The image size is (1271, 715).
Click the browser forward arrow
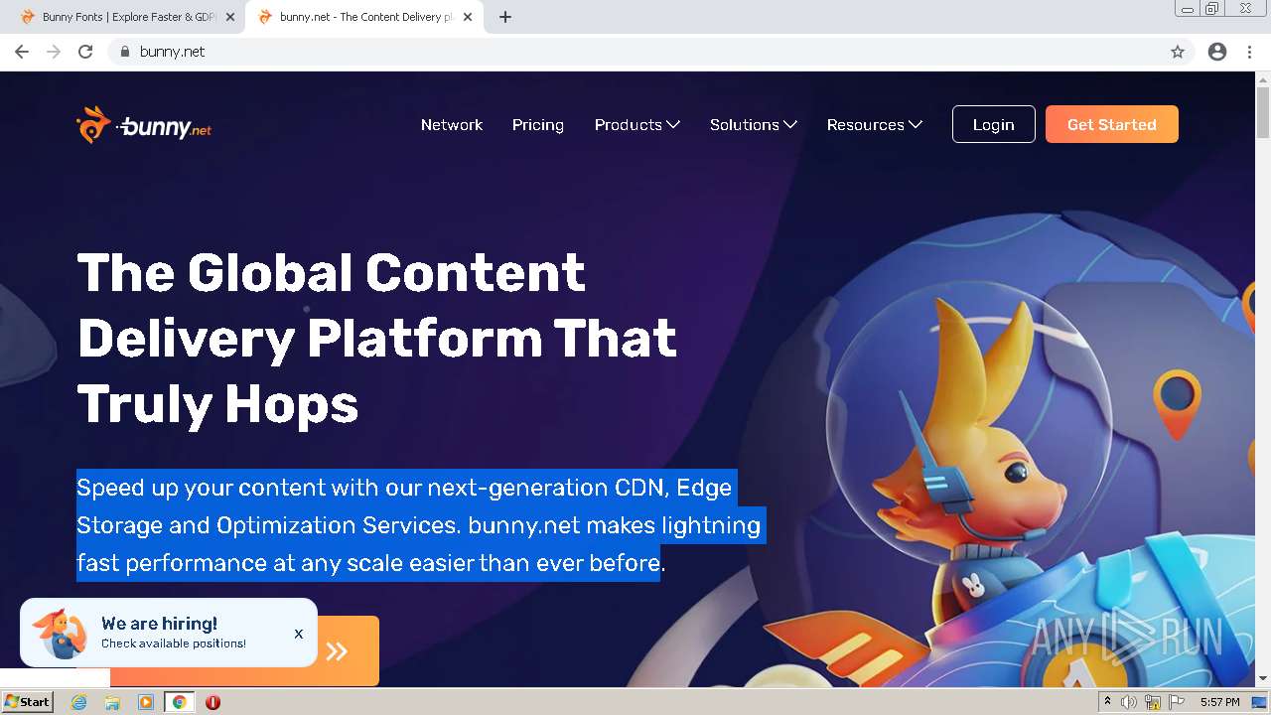(x=54, y=52)
